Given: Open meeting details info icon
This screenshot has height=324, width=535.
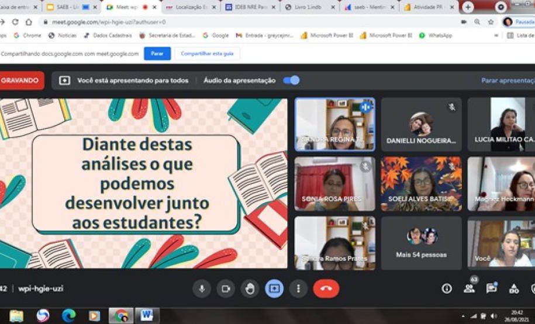Looking at the screenshot, I should tap(447, 288).
